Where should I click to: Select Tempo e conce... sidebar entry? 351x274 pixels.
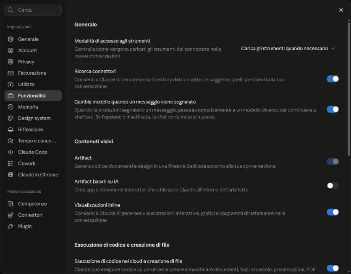tap(33, 141)
